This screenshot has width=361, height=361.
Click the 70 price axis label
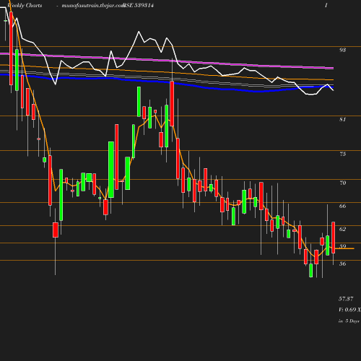tap(342, 183)
